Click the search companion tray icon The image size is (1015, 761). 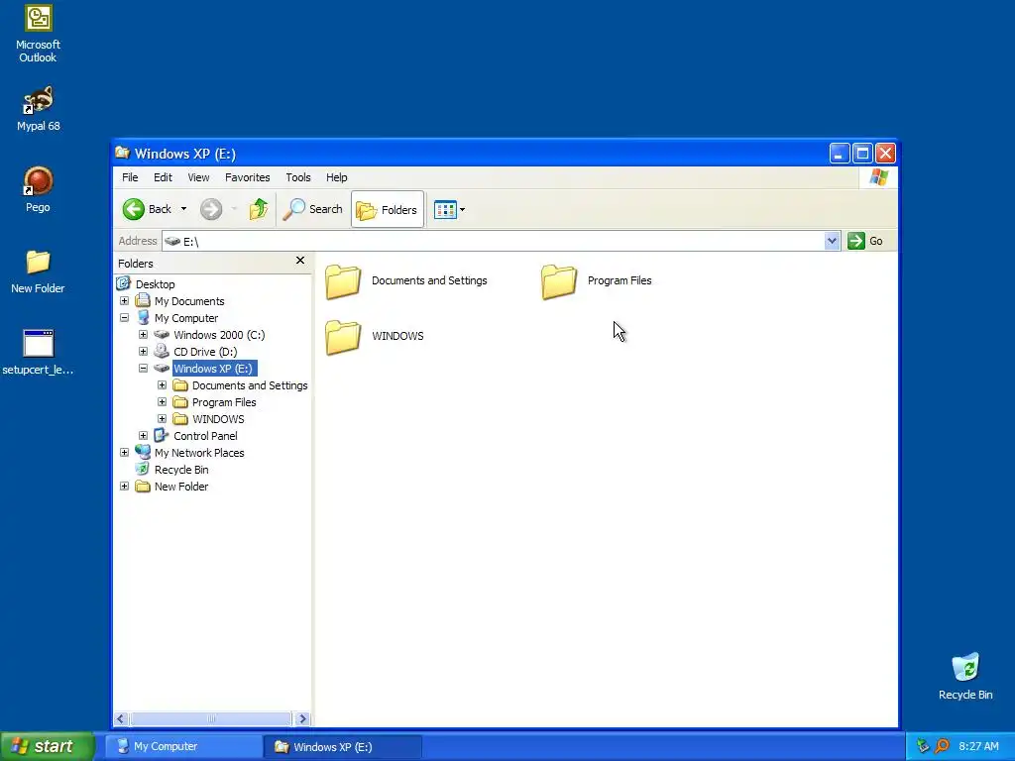pyautogui.click(x=942, y=746)
